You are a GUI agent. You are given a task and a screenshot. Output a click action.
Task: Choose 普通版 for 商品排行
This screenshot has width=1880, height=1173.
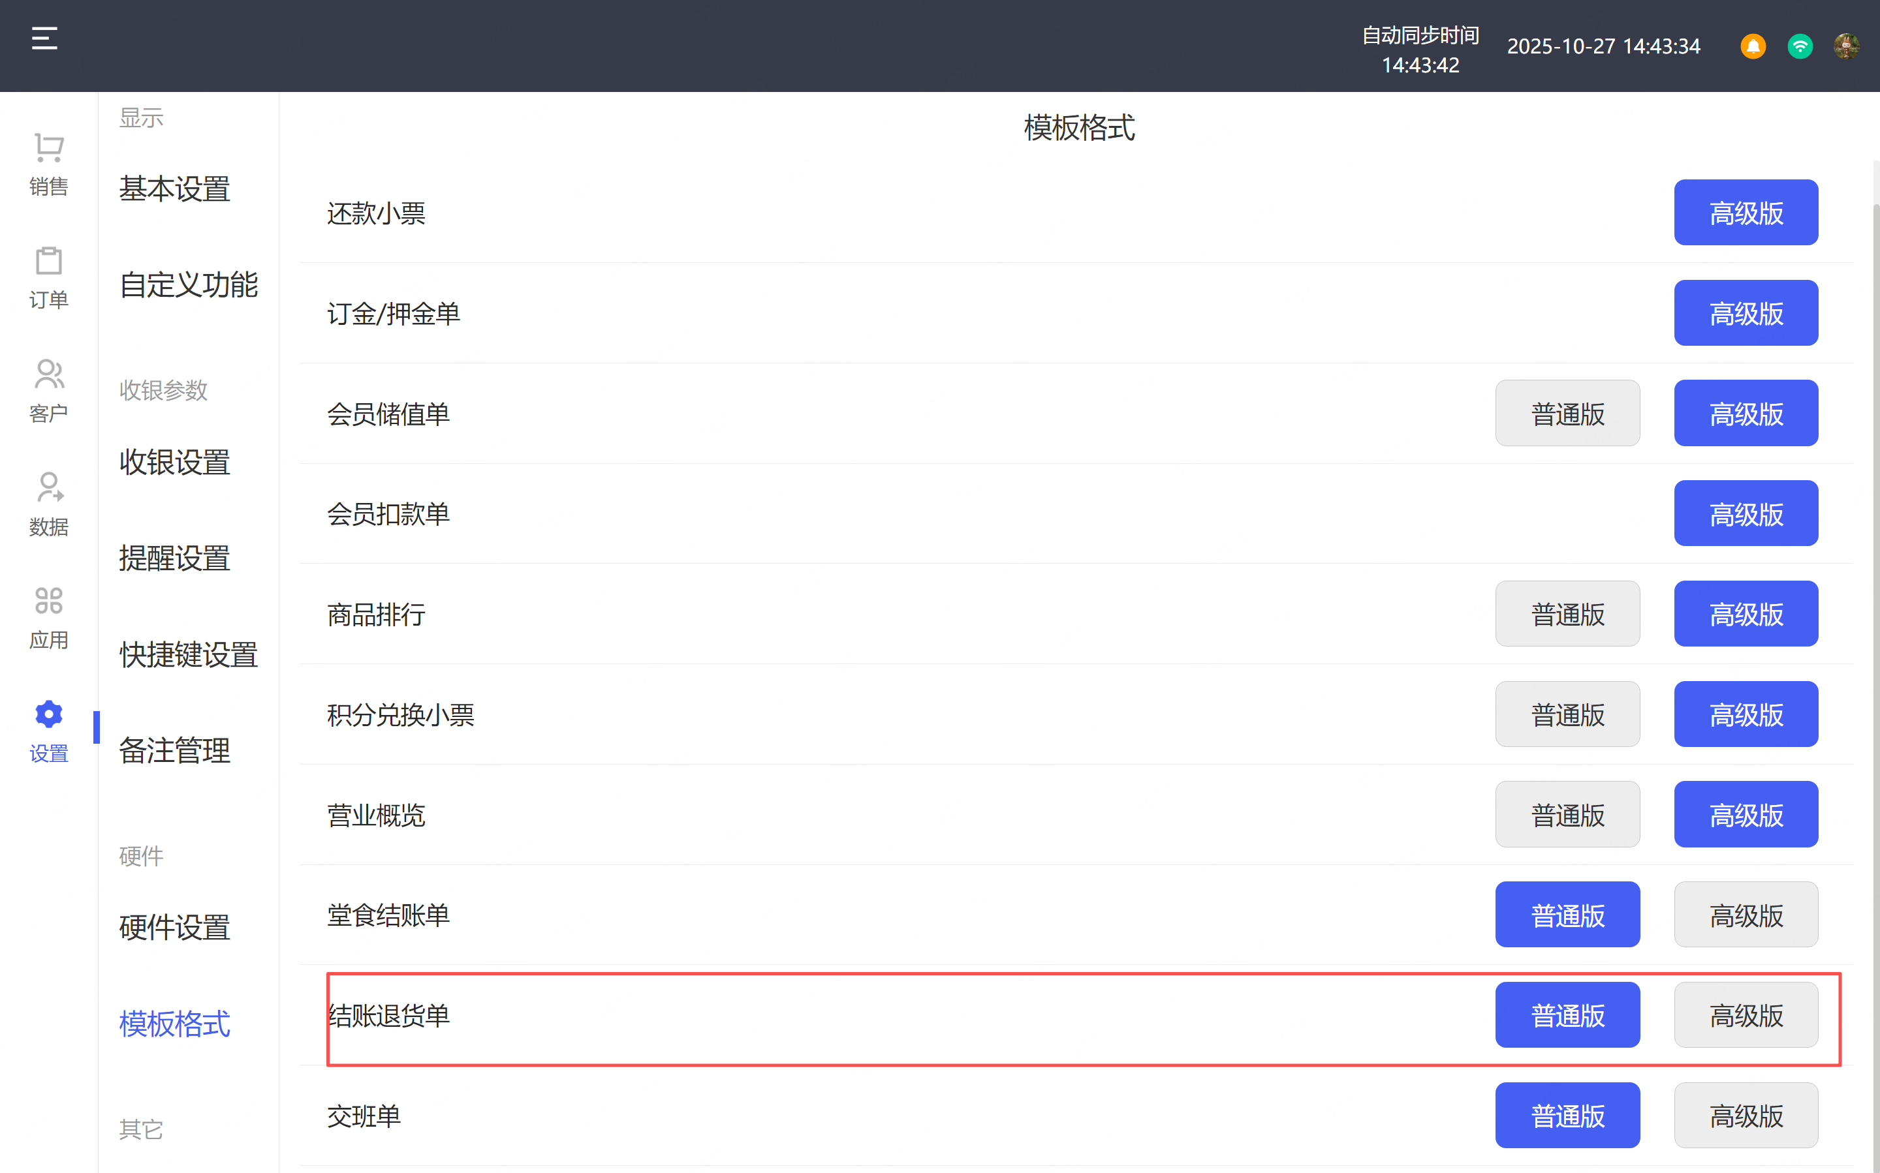tap(1567, 615)
